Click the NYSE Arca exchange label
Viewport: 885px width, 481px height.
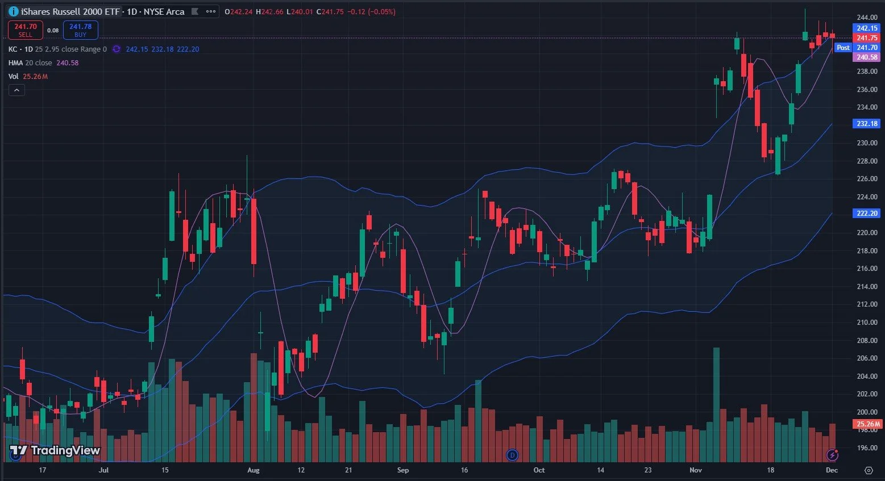click(x=164, y=11)
